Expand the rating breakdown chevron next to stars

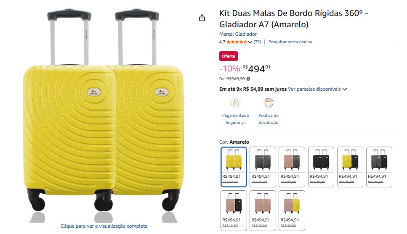[250, 42]
